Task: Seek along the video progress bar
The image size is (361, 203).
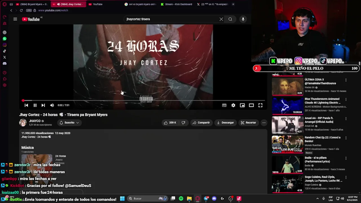Action: 144,100
